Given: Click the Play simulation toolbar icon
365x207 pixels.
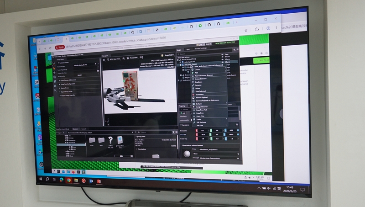Looking at the screenshot, I should (x=55, y=90).
